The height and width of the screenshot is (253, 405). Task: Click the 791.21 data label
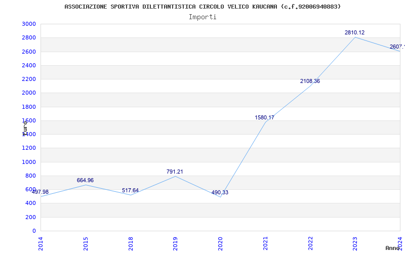pyautogui.click(x=175, y=172)
